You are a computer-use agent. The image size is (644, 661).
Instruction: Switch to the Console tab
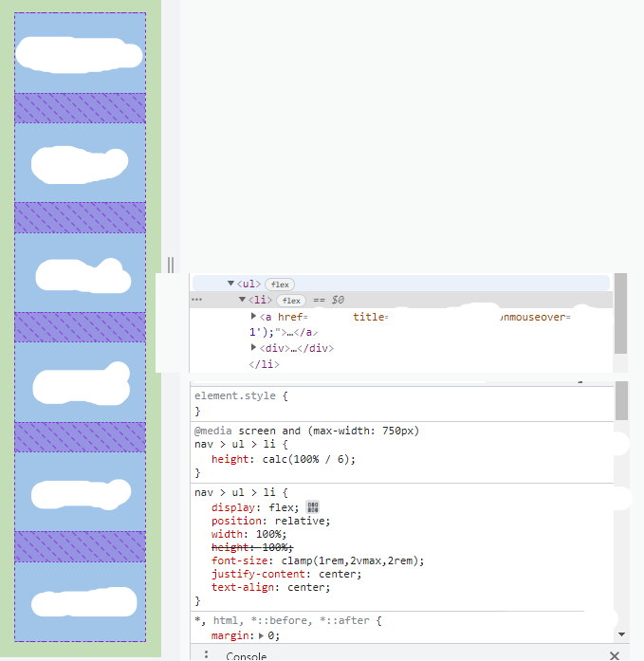coord(247,656)
